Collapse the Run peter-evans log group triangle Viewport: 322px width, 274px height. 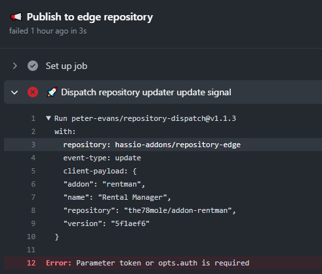point(49,118)
